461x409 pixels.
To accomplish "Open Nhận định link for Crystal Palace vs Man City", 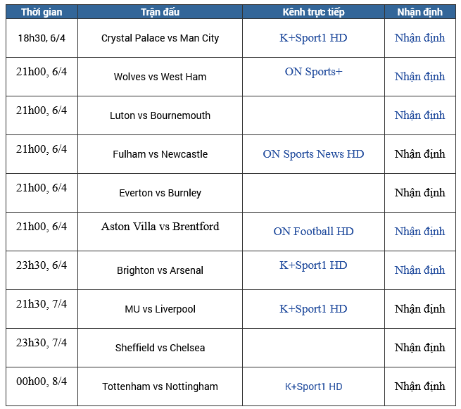I will point(419,38).
